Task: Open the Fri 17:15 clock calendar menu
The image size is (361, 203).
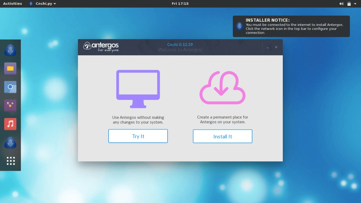Action: [x=180, y=4]
